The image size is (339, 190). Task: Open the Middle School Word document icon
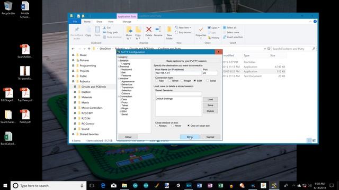click(x=25, y=9)
